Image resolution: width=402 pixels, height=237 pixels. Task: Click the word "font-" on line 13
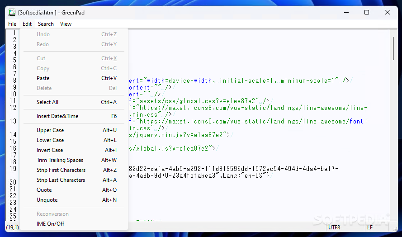359,121
